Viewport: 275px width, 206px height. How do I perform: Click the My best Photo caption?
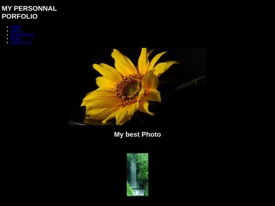coord(137,134)
